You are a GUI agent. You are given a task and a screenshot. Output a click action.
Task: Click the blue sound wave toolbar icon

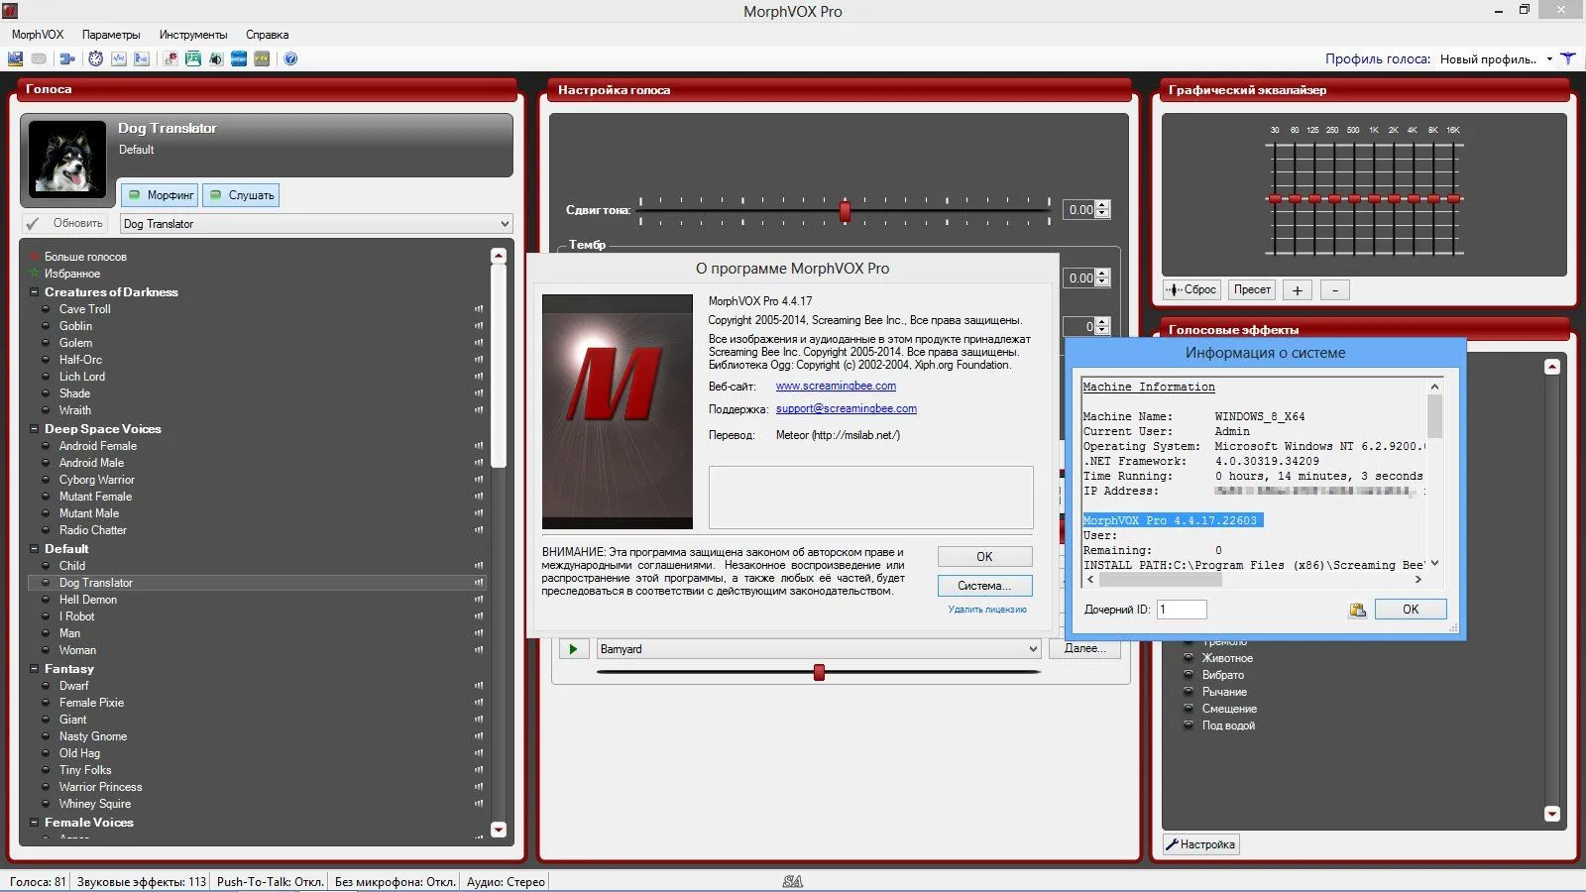(x=239, y=58)
